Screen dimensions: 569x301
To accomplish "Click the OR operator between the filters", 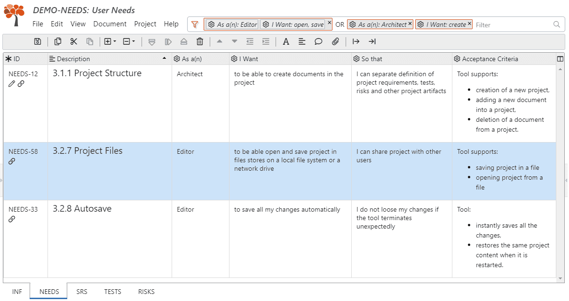I will click(x=340, y=24).
